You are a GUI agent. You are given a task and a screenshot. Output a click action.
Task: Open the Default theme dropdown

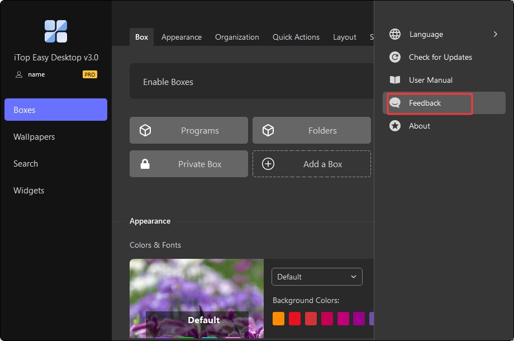pos(317,277)
